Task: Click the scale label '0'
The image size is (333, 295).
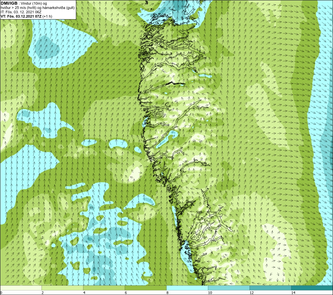Action: pos(1,293)
